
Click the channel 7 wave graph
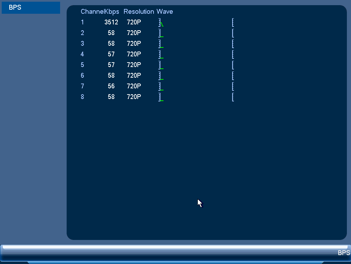point(196,86)
